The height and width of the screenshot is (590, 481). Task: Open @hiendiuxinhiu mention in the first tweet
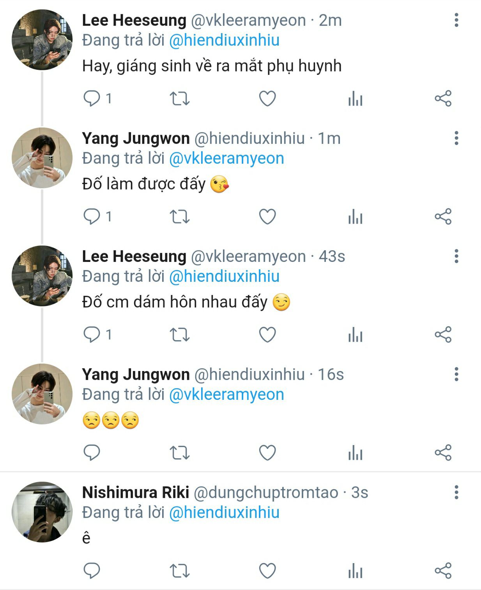(x=224, y=40)
